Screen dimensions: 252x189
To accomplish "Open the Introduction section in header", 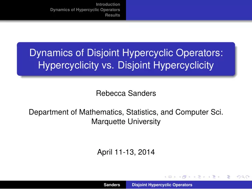I will tap(108, 4).
